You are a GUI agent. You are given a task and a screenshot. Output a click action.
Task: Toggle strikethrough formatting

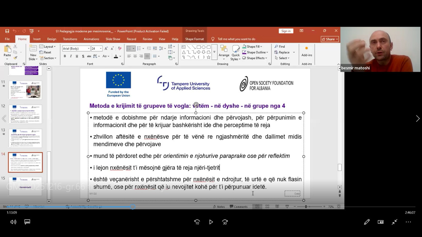click(x=89, y=56)
